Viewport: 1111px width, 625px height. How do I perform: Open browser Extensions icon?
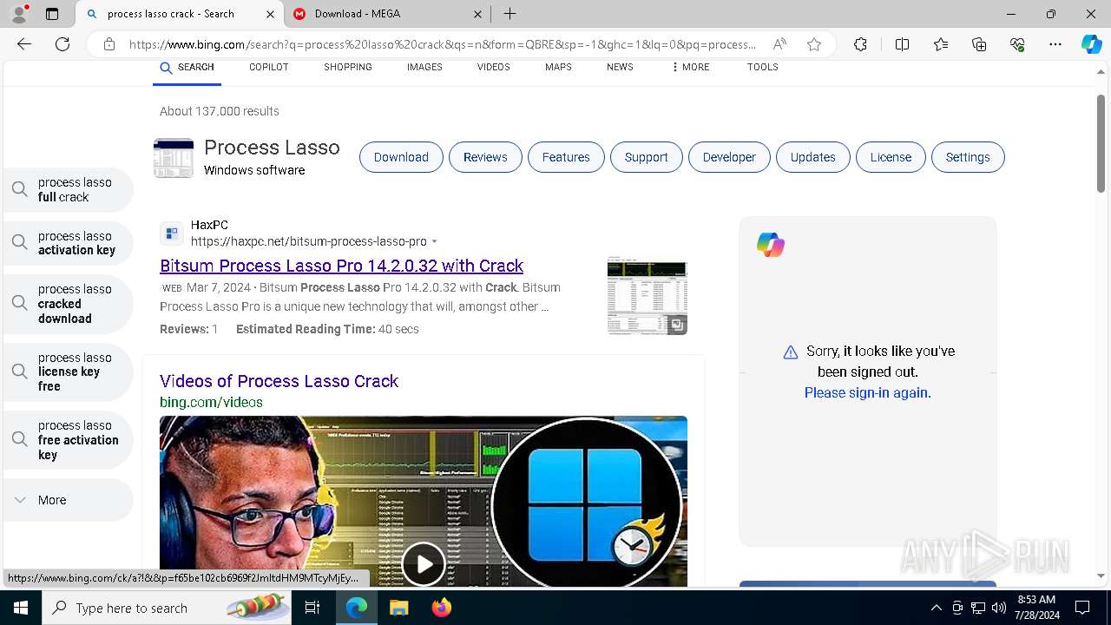pos(860,44)
